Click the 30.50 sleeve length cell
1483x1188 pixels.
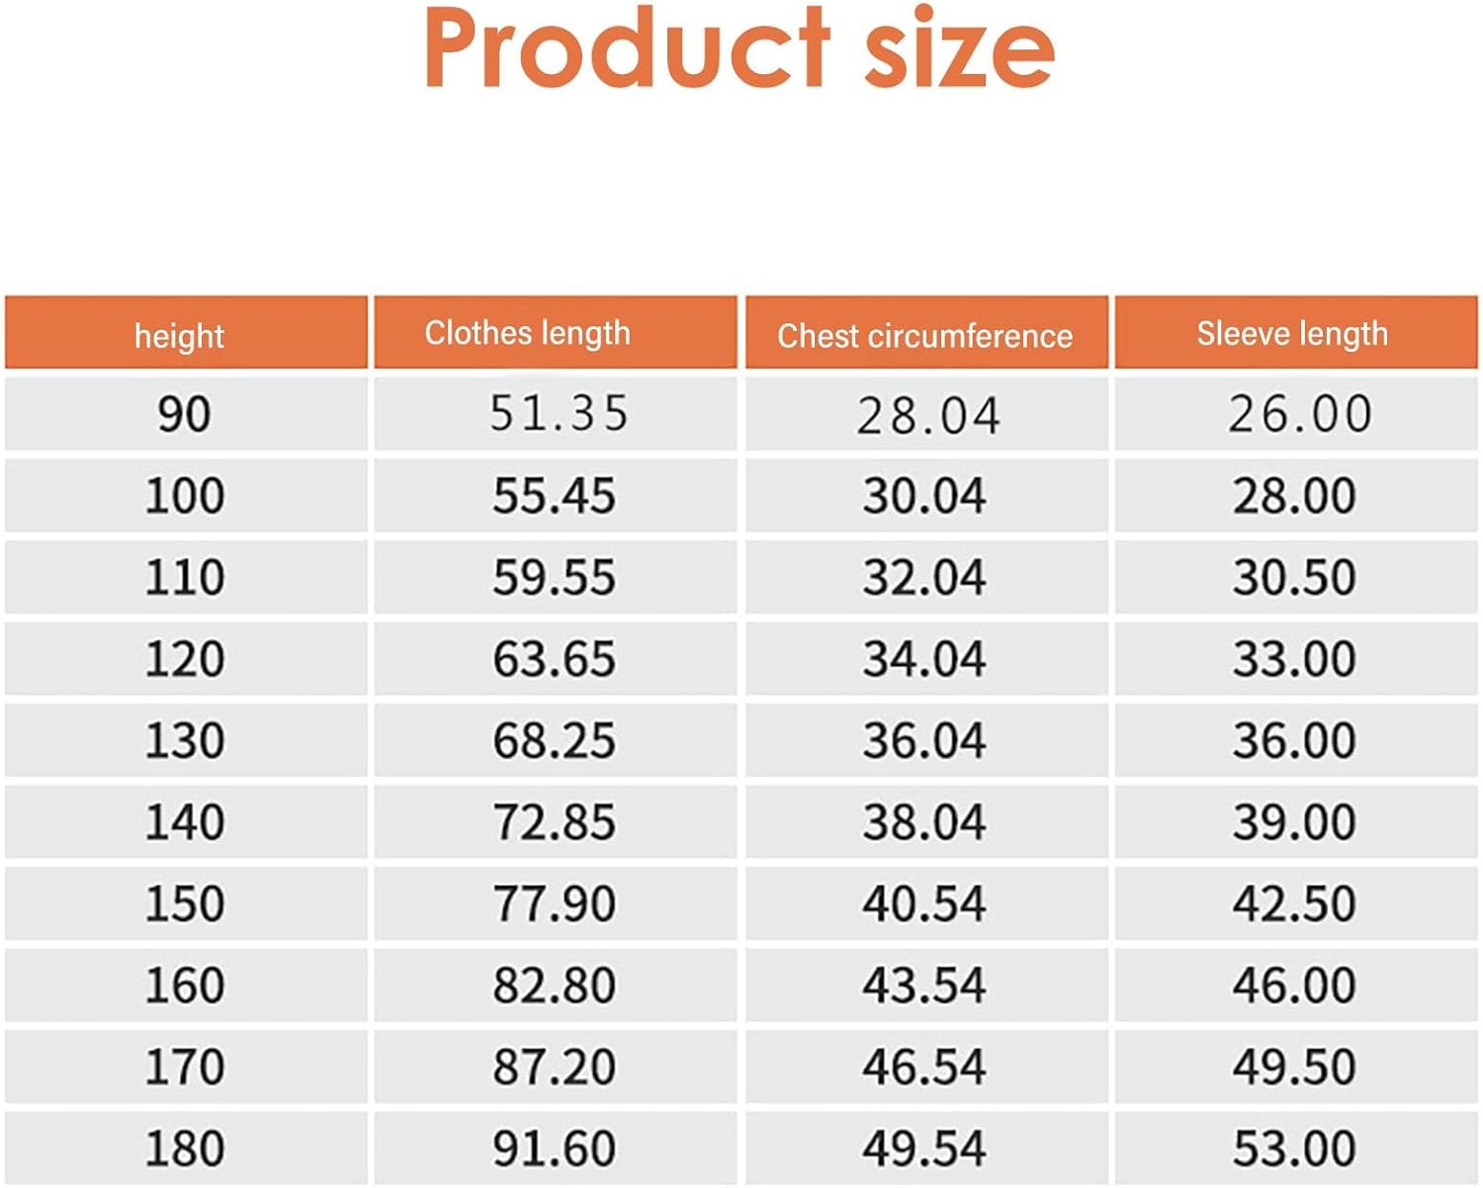(1293, 577)
